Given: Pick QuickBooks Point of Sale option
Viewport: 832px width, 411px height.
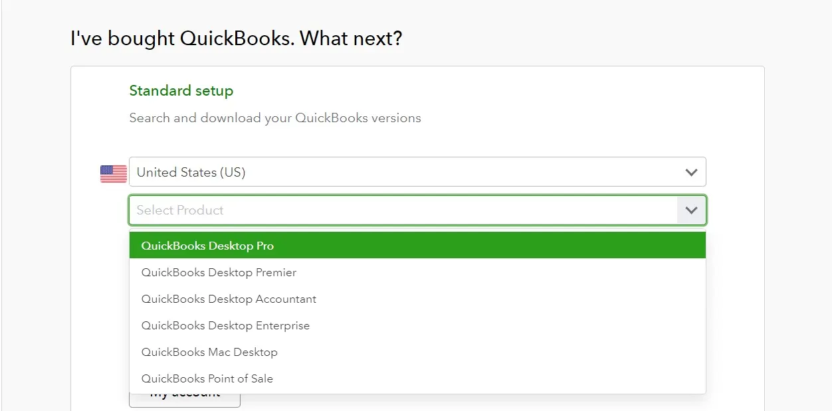Looking at the screenshot, I should point(417,378).
